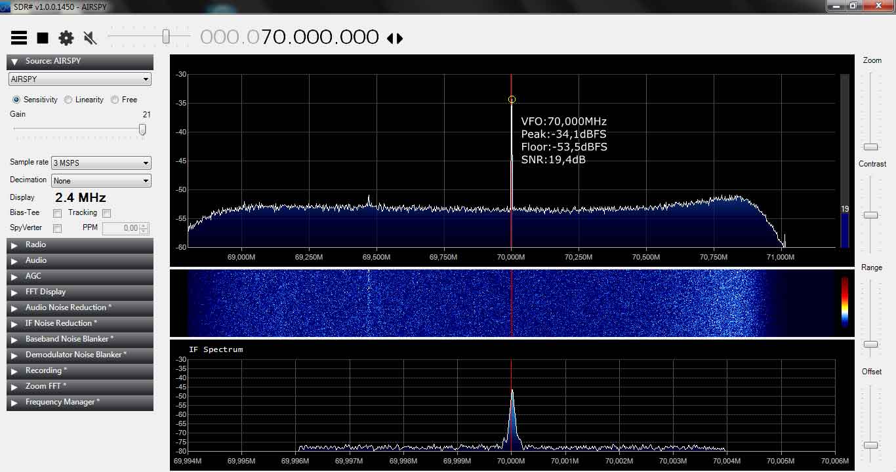The width and height of the screenshot is (896, 472).
Task: Click the peak marker circle on spectrum
Action: click(x=512, y=100)
